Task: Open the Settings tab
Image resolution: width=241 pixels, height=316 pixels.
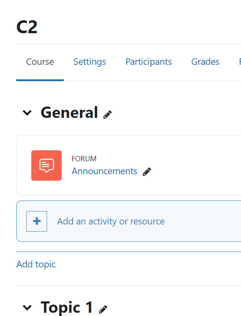Action: tap(90, 62)
